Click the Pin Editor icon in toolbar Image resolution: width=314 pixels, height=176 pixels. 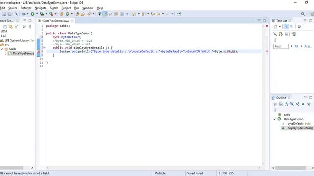(x=179, y=14)
